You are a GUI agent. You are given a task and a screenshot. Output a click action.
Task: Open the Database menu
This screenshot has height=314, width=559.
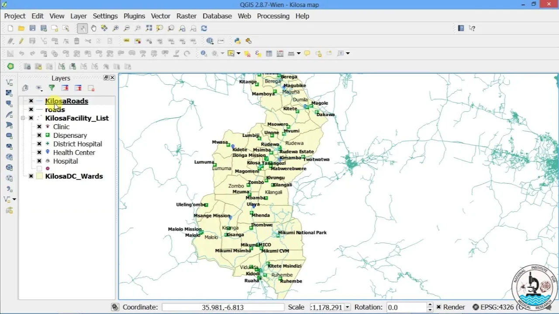217,16
